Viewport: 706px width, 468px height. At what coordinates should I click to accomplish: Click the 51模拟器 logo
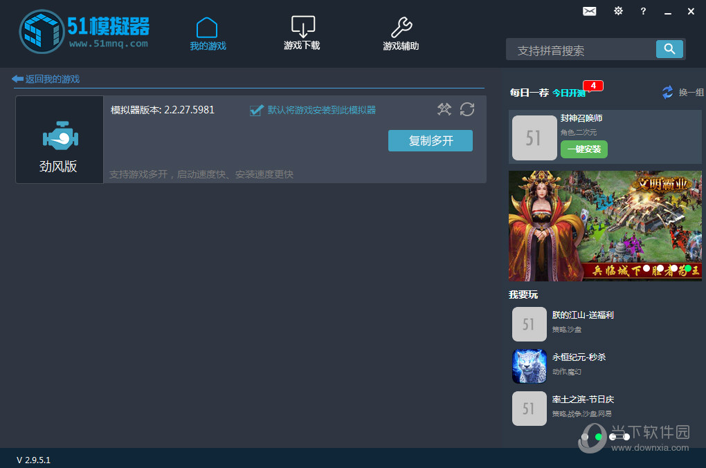(x=84, y=32)
